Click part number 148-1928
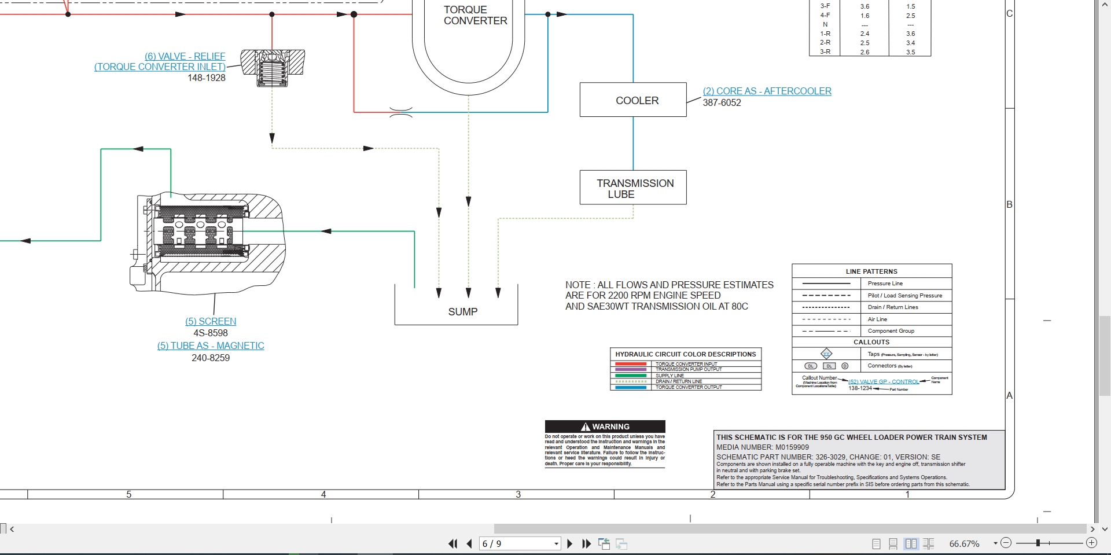Screen dimensions: 1111x555 point(207,78)
